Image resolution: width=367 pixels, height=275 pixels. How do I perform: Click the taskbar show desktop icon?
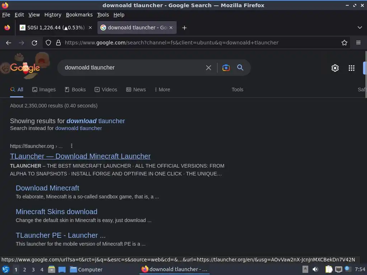tap(62, 269)
